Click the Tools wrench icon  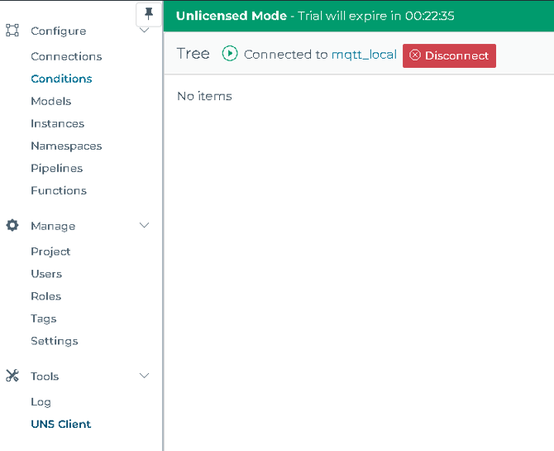12,376
